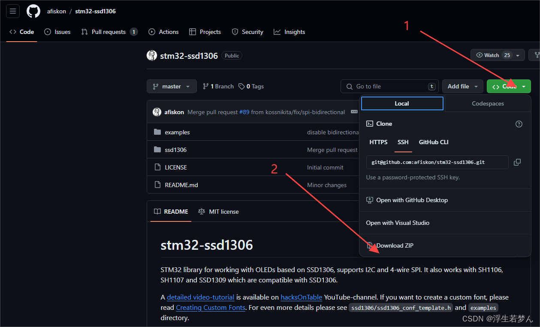Open the Actions tab
The image size is (540, 327).
click(163, 32)
